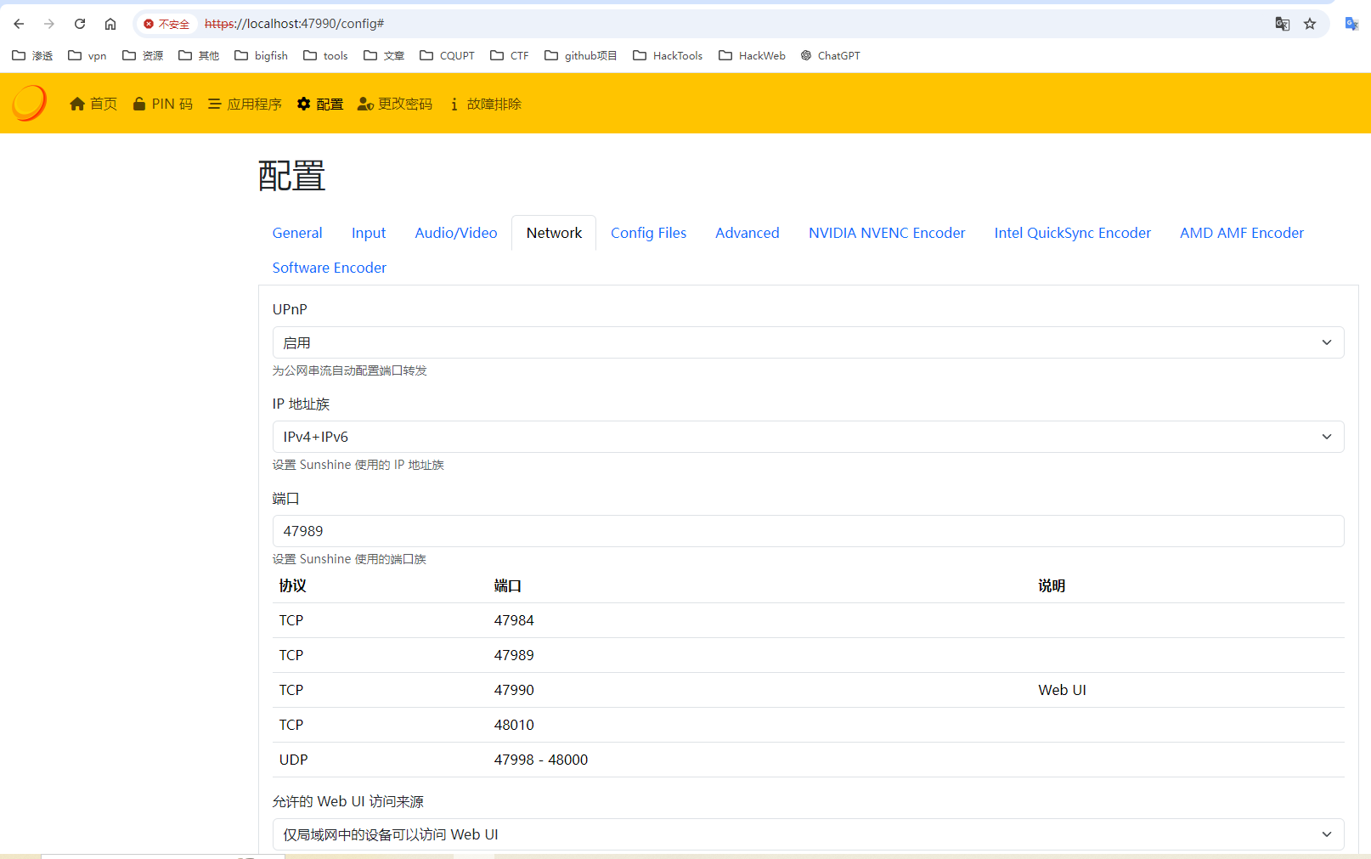Open the 渗透 bookmark folder
Image resolution: width=1371 pixels, height=859 pixels.
coord(32,55)
